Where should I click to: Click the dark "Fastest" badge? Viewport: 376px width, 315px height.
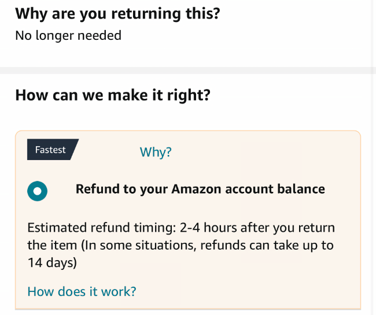[50, 150]
